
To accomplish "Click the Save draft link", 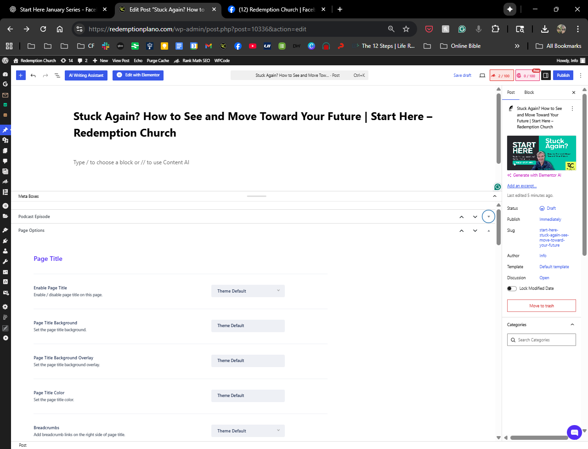I will point(462,75).
